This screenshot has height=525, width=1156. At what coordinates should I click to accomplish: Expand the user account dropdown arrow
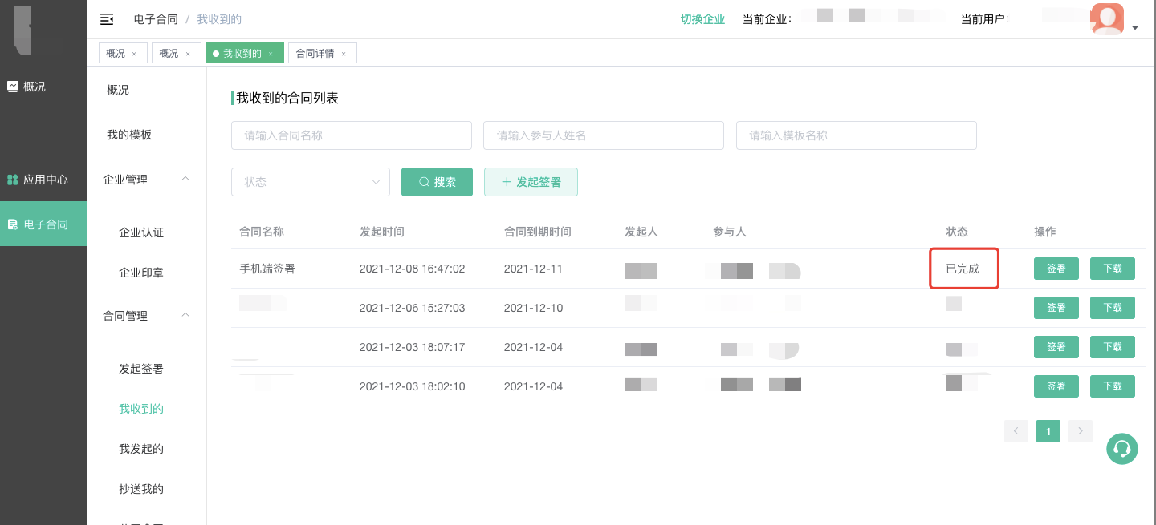pos(1135,28)
